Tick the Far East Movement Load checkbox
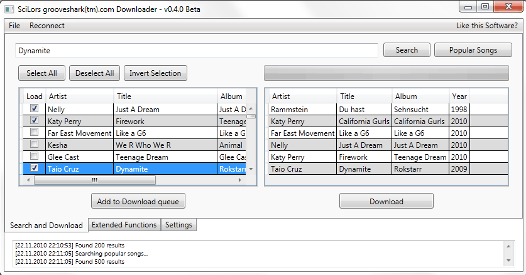 [34, 133]
